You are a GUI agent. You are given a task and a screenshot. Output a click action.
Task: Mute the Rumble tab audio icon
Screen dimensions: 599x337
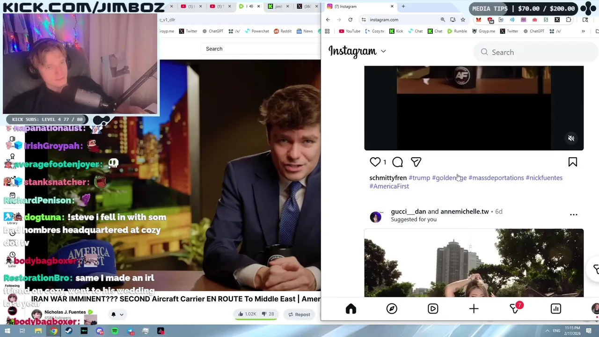pyautogui.click(x=251, y=7)
